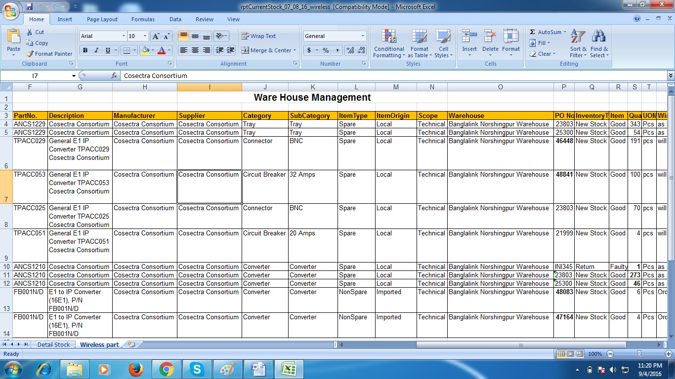This screenshot has height=379, width=675.
Task: Expand Merge & Center options arrow
Action: pos(295,50)
